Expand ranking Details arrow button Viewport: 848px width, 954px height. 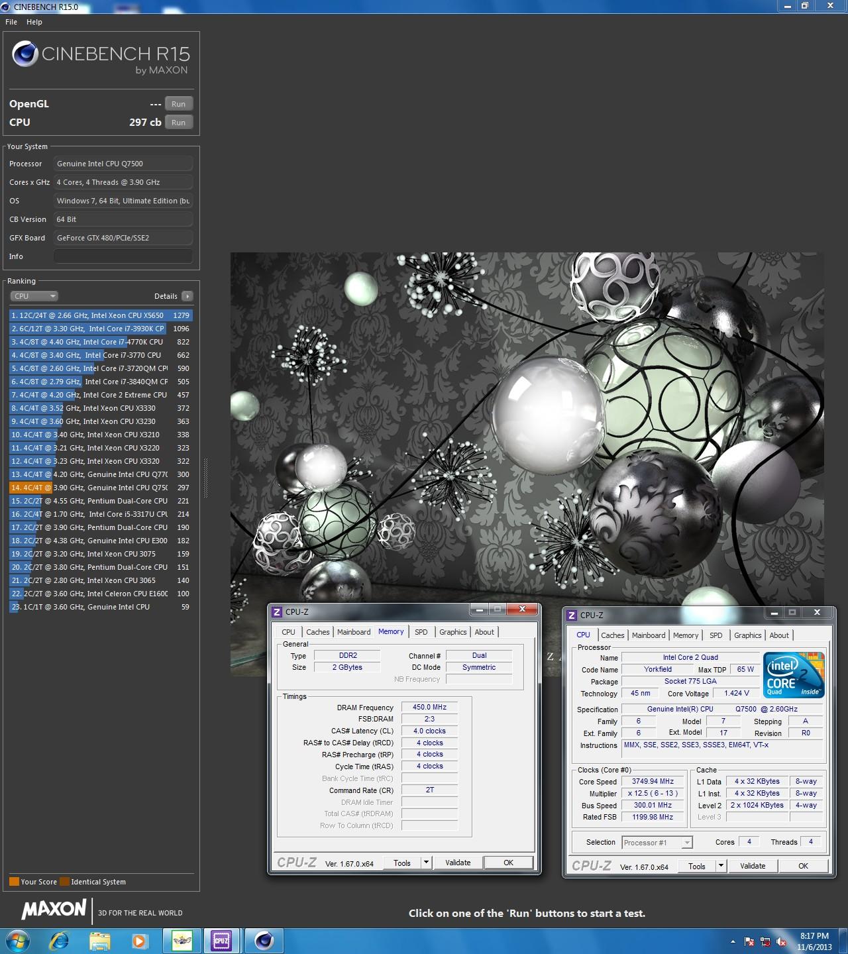tap(187, 296)
